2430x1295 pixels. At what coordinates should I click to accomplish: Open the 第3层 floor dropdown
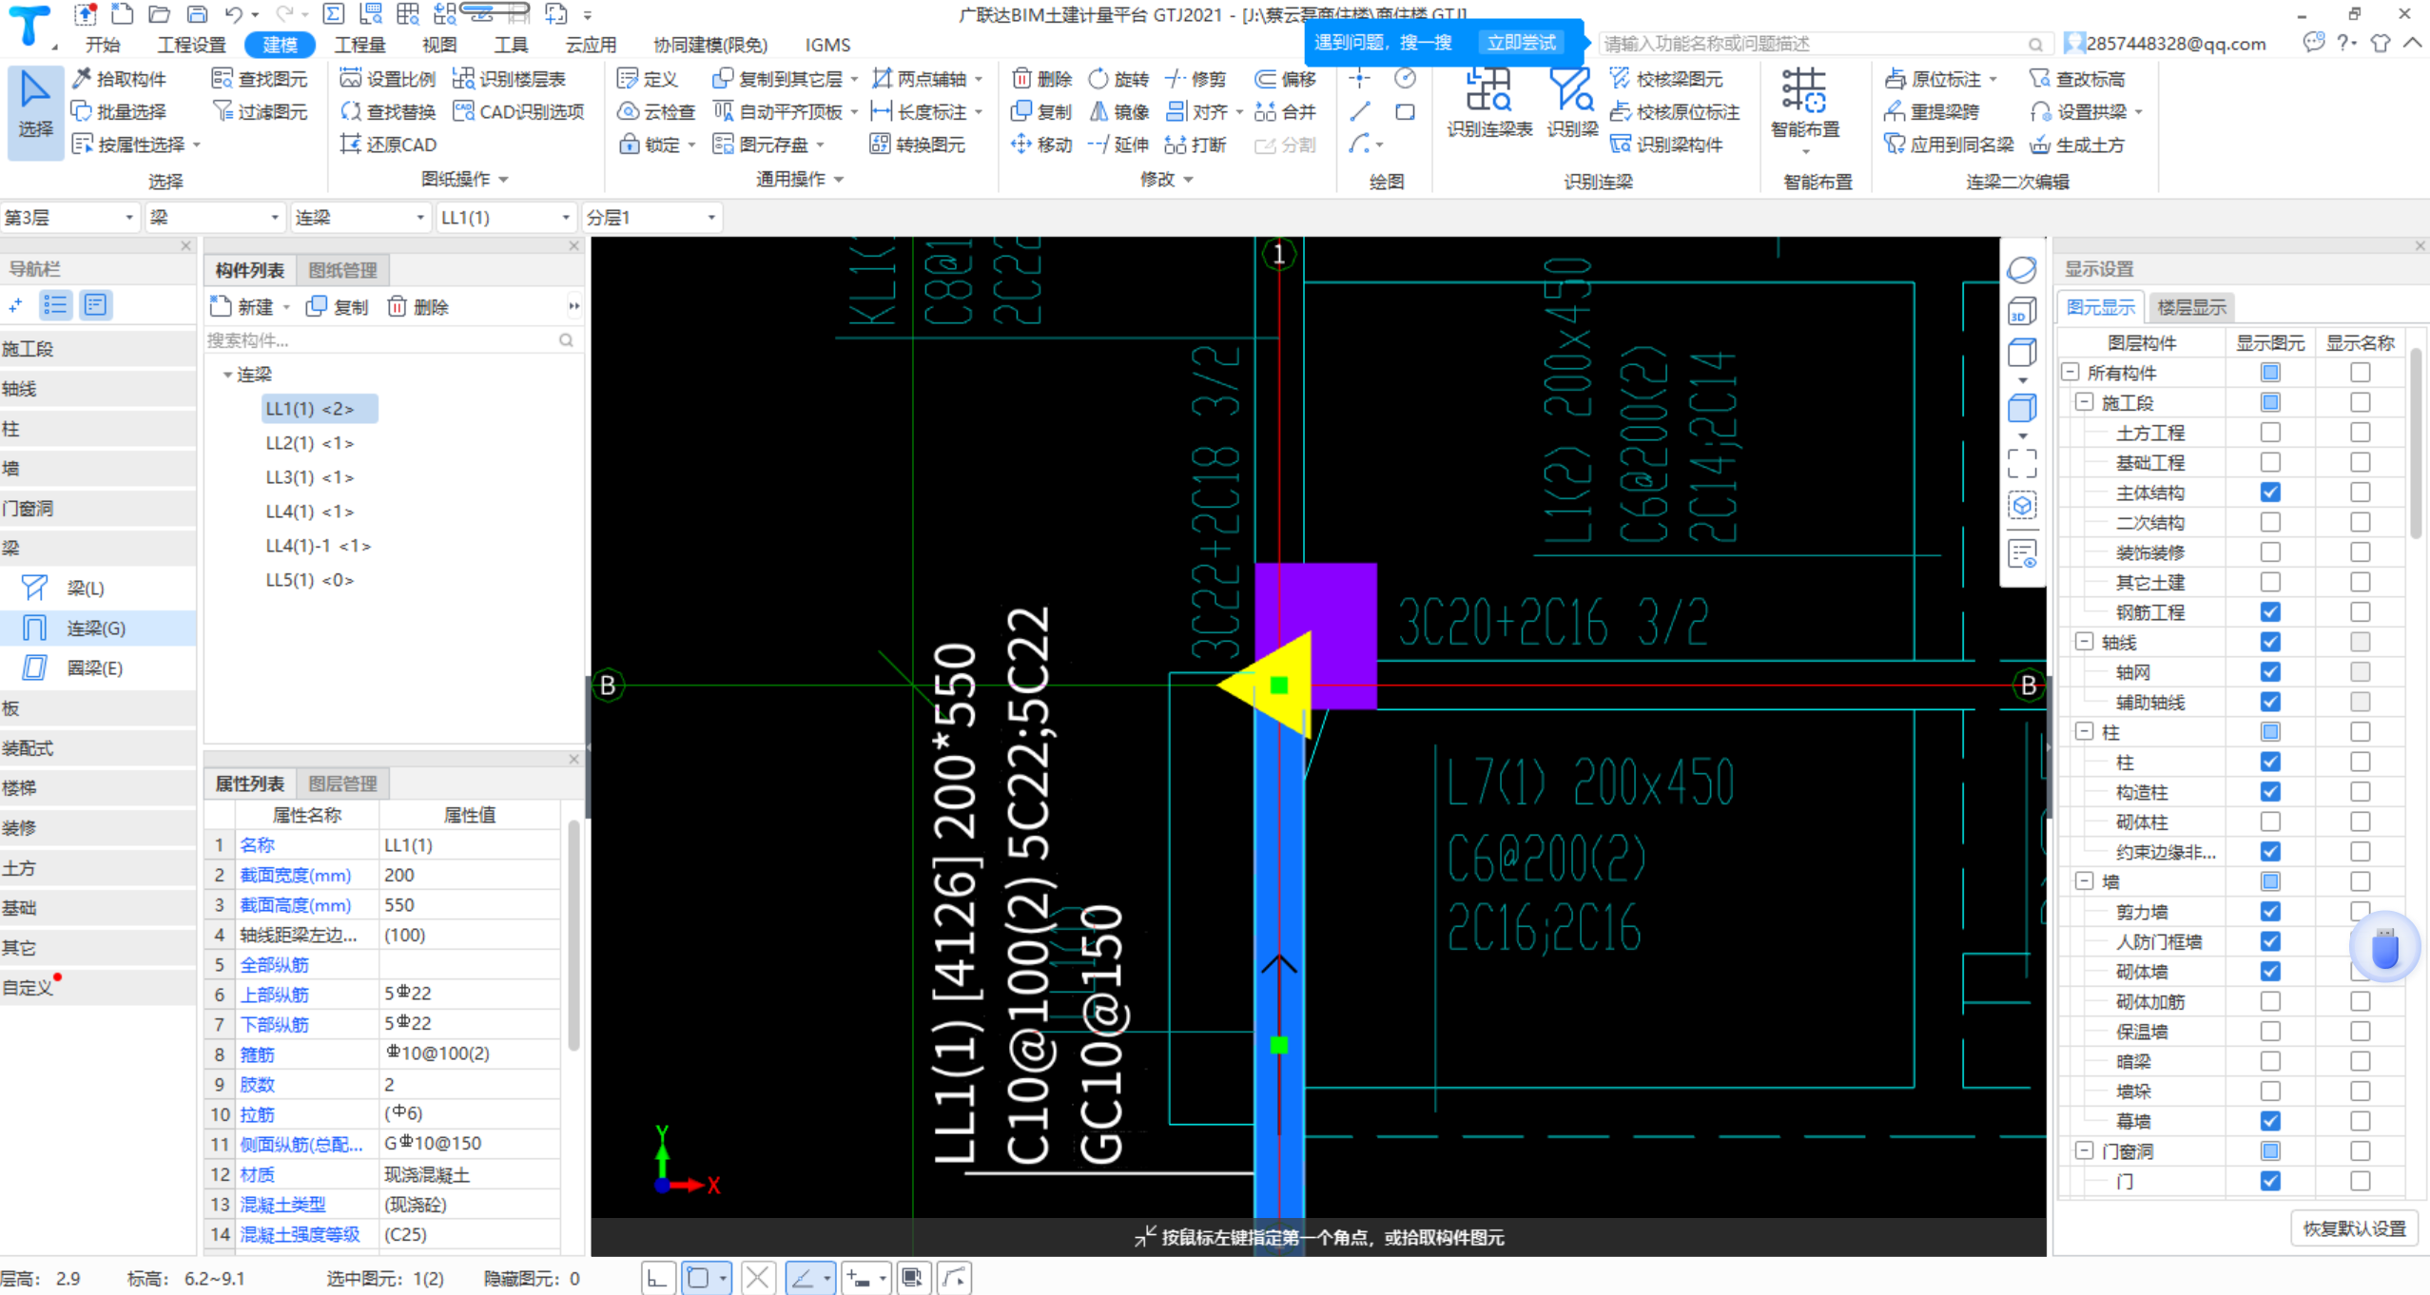tap(69, 218)
